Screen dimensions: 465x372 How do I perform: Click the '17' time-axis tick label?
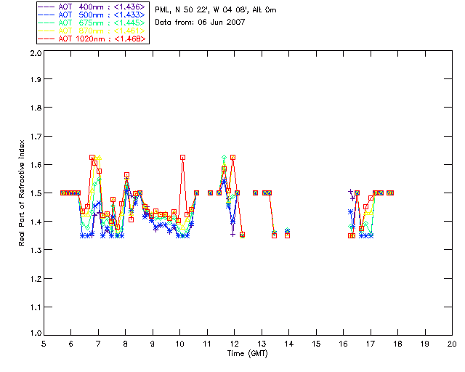[x=371, y=344]
